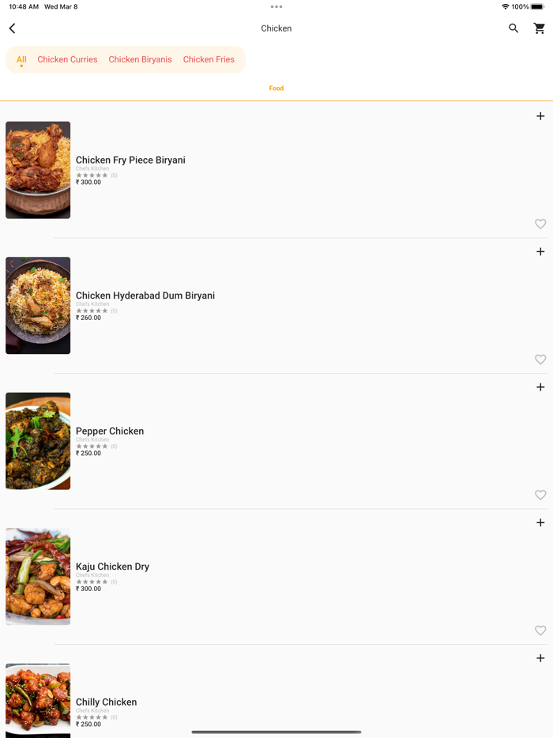Select the All category tab

tap(21, 59)
